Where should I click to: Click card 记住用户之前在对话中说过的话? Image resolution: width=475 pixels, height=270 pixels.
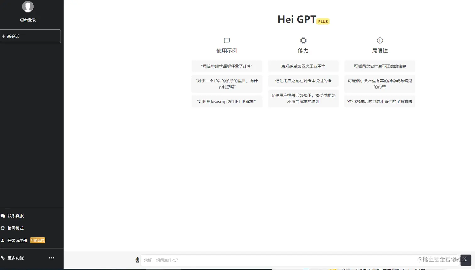(x=303, y=81)
